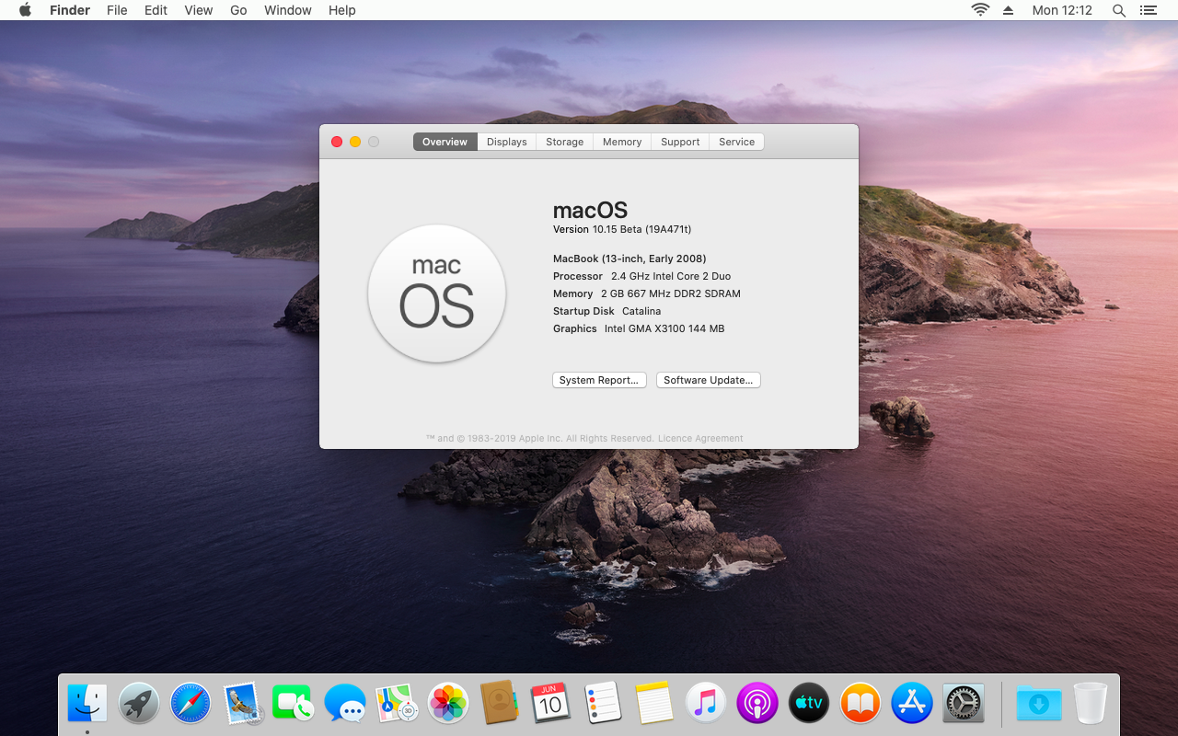Open Notes yellow pad icon

tap(654, 704)
